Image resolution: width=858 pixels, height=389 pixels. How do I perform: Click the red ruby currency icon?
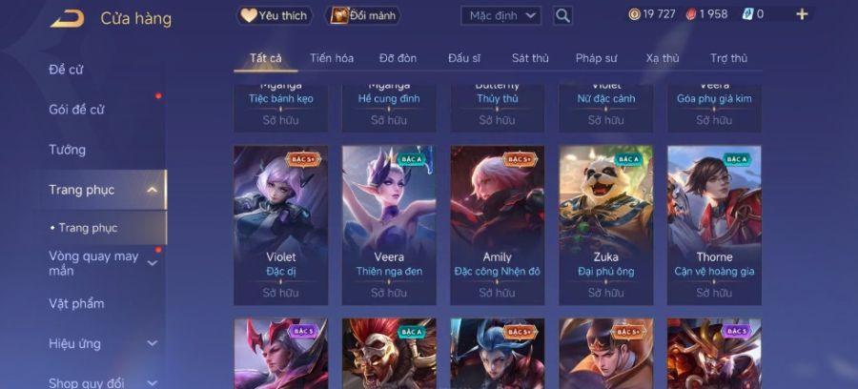pos(691,14)
